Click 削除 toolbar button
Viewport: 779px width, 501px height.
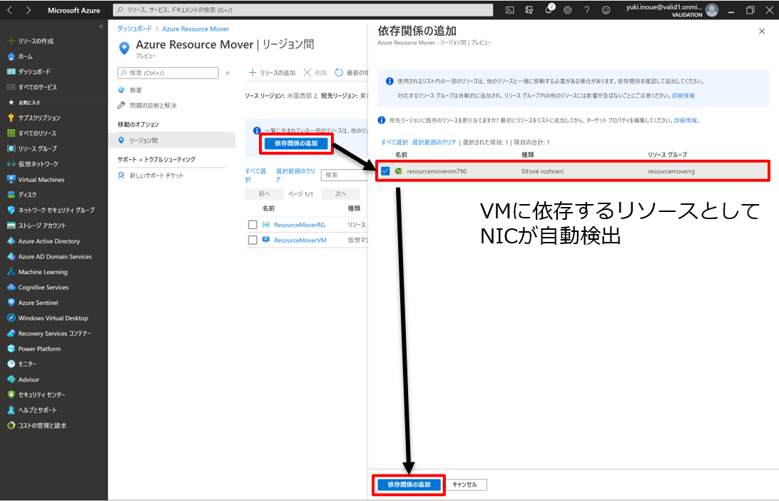(x=315, y=73)
